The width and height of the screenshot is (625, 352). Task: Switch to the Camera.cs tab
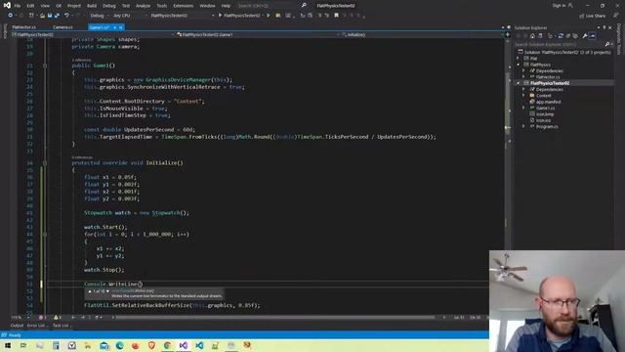[62, 27]
